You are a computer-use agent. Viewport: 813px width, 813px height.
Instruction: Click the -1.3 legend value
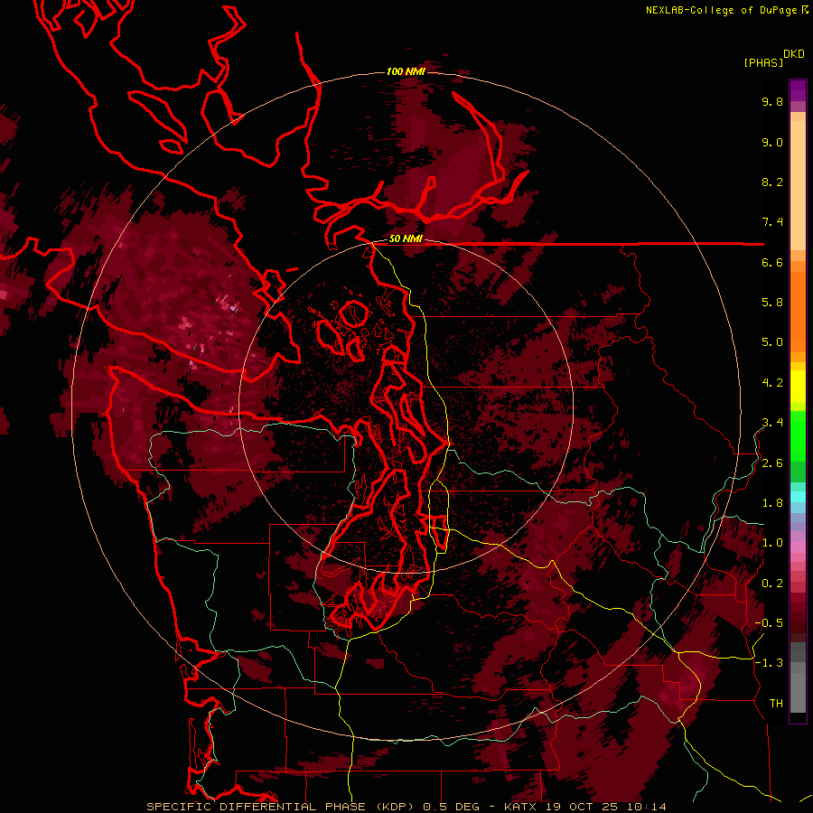(x=769, y=663)
